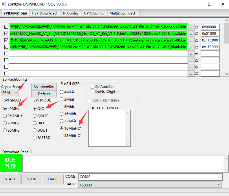
Task: Click browse button for user1.2048.new.5.bin row
Action: coord(191,34)
